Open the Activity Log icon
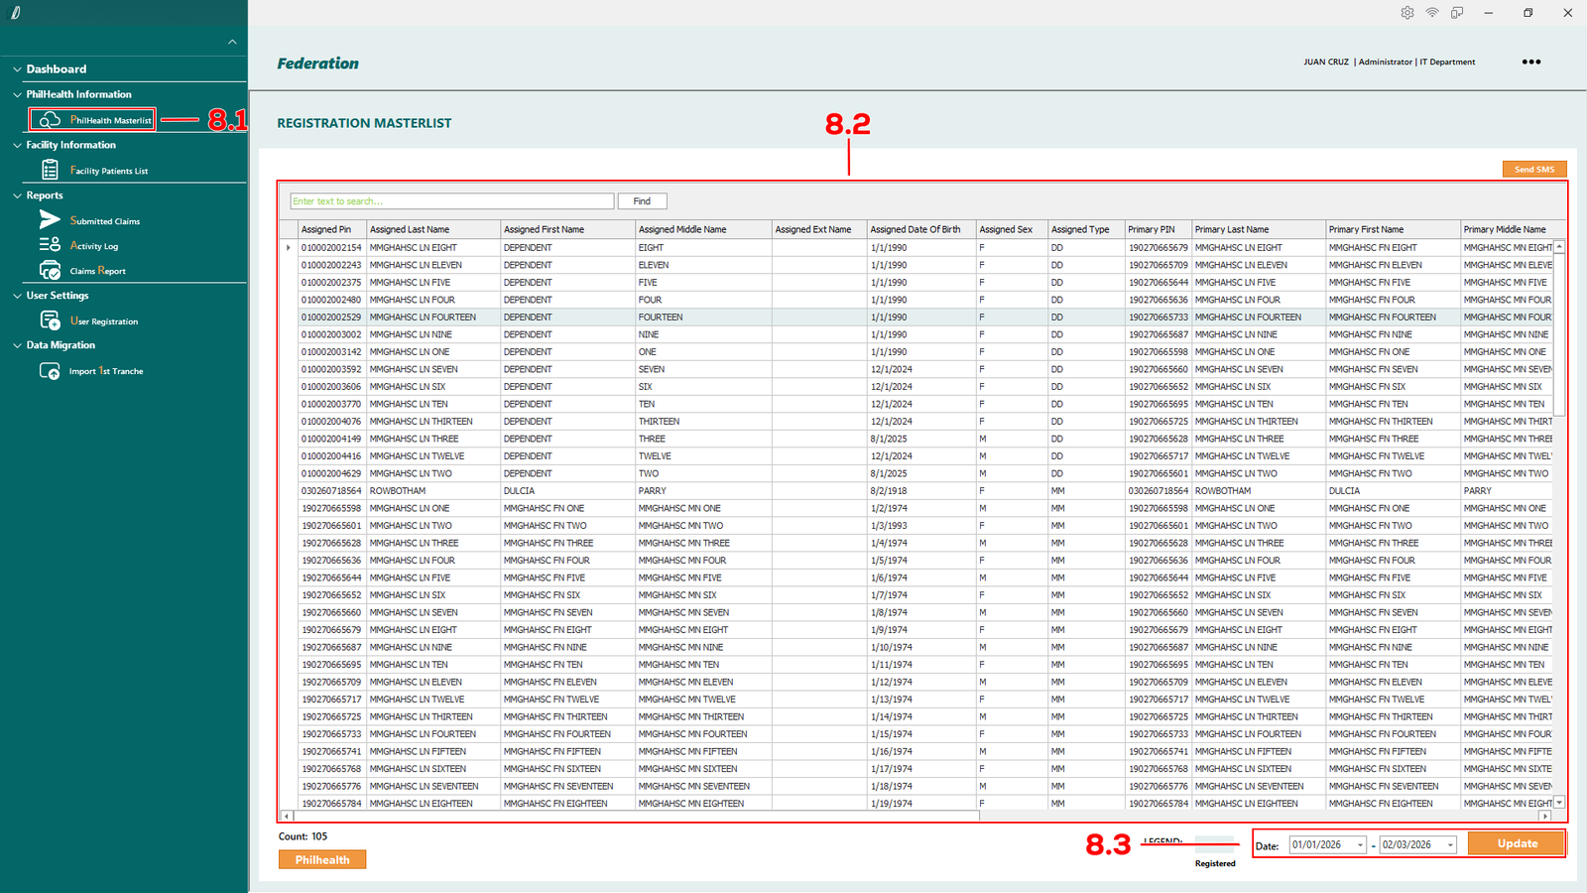 pos(50,245)
